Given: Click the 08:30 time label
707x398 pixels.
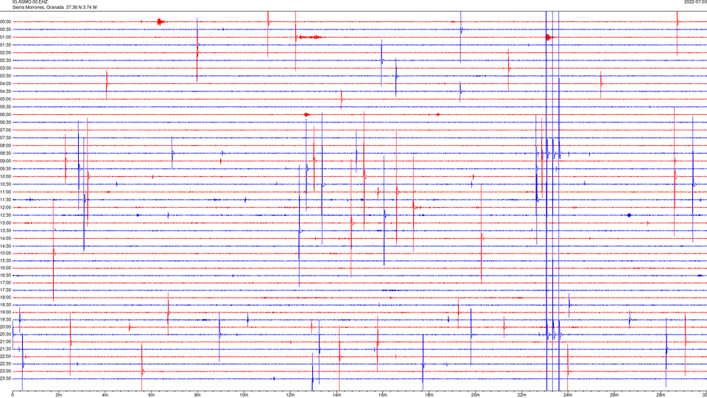Looking at the screenshot, I should (x=6, y=153).
